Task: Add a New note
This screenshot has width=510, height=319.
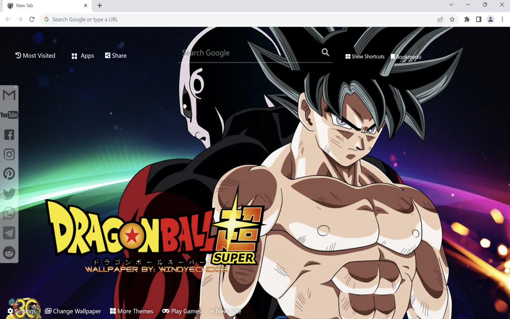Action: (x=226, y=311)
